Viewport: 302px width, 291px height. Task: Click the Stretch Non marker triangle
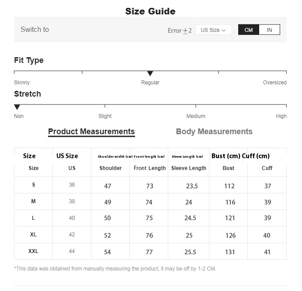coord(17,107)
